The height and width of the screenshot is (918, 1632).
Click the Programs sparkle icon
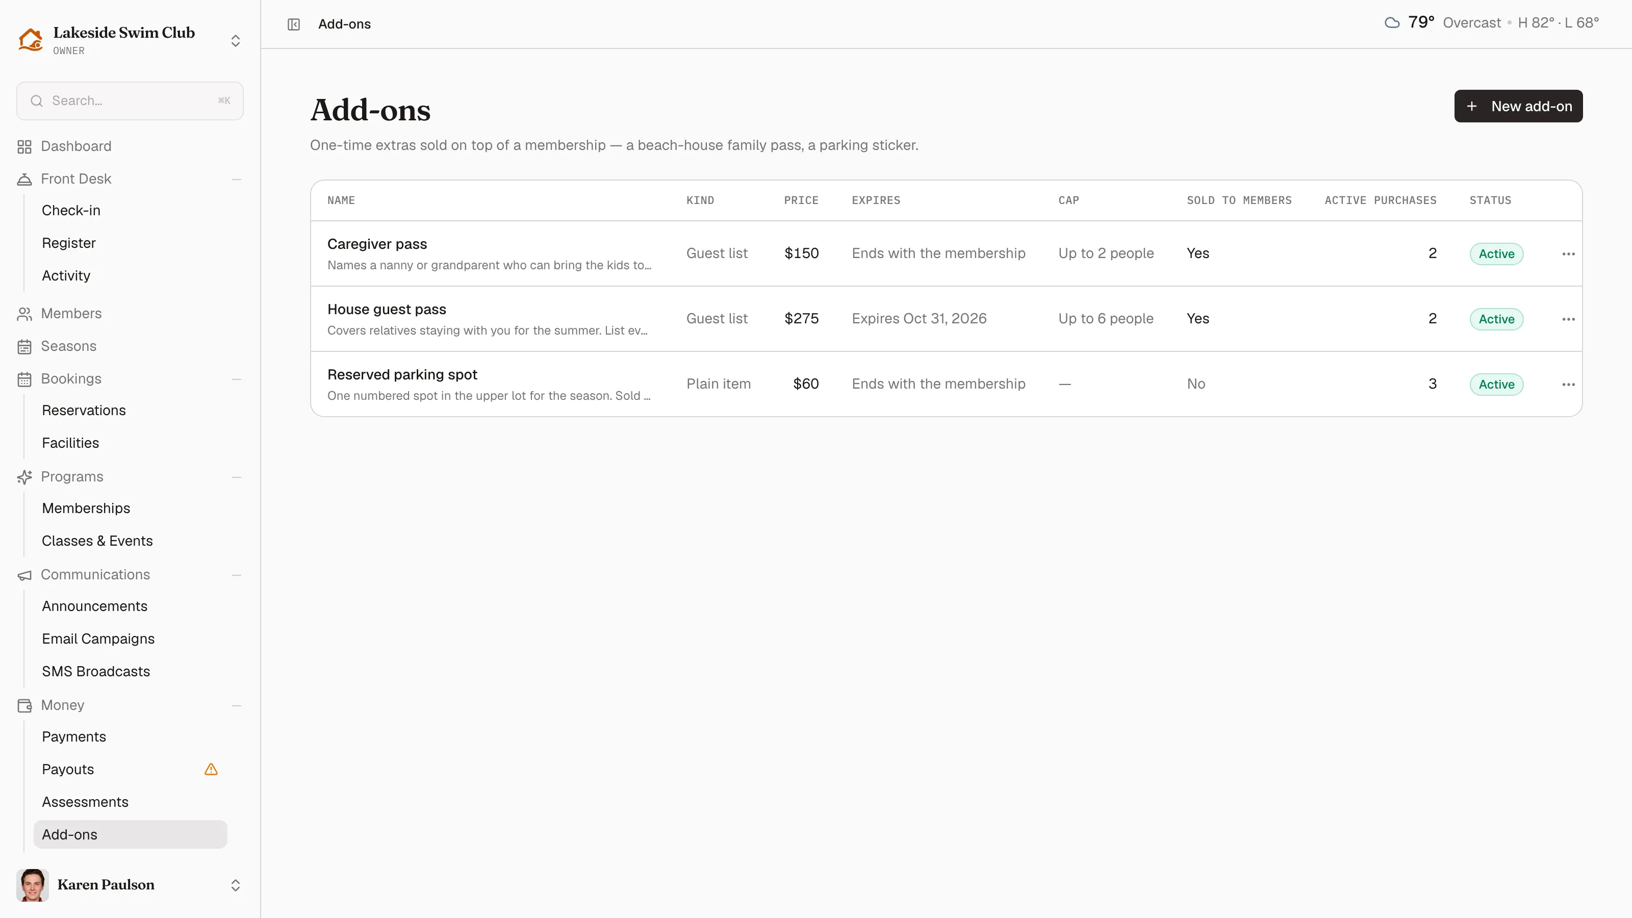pyautogui.click(x=24, y=477)
